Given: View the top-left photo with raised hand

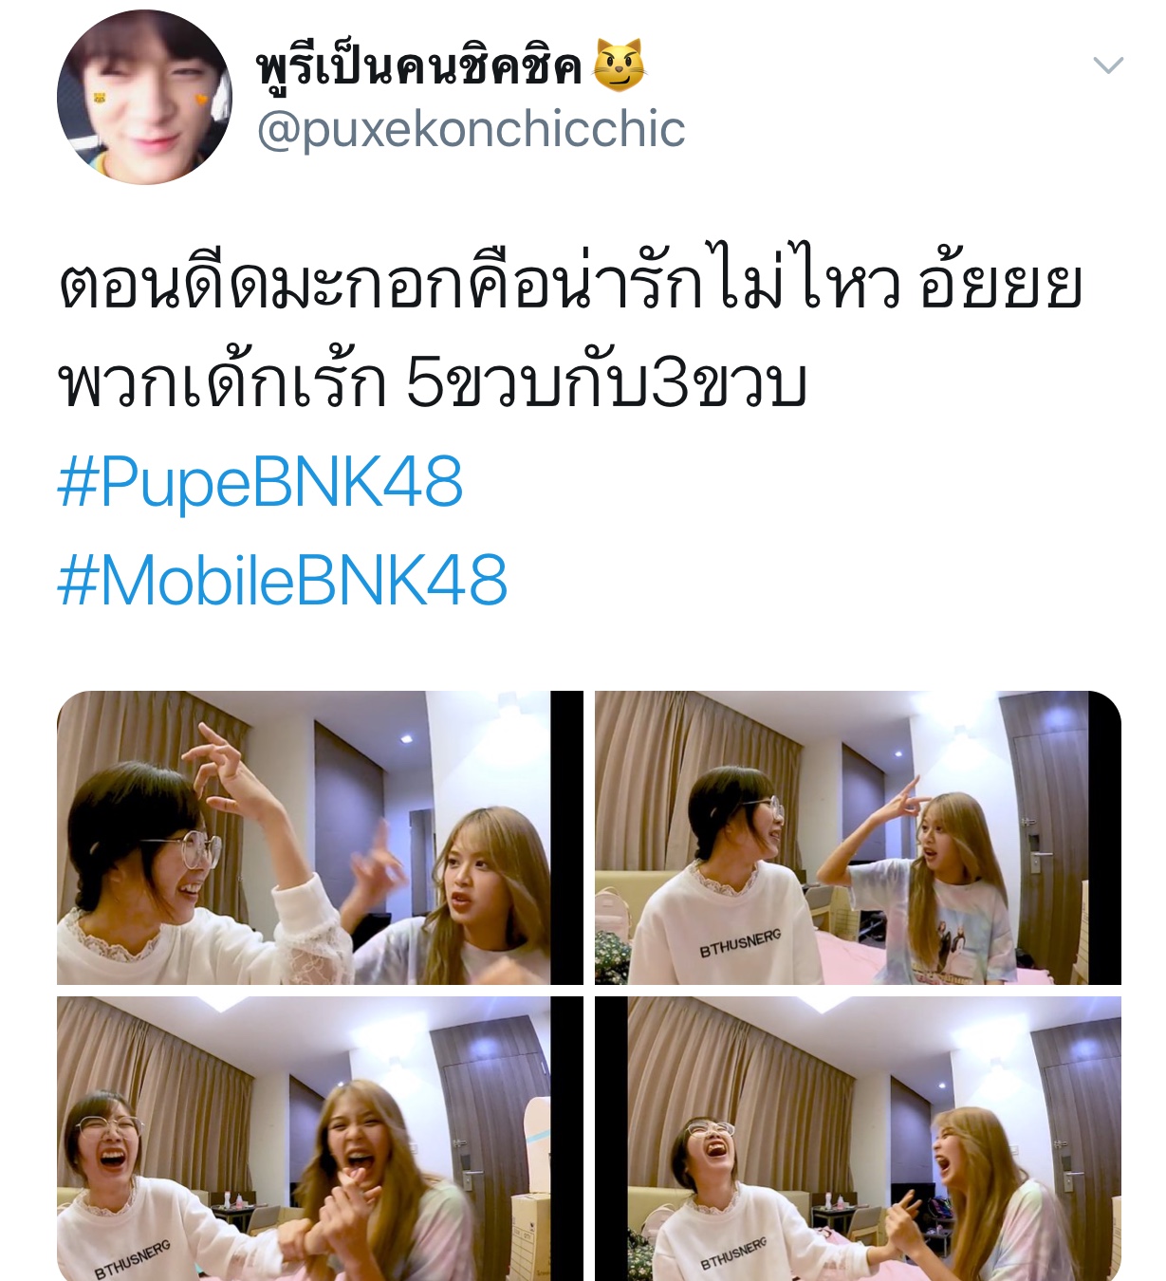Looking at the screenshot, I should (x=320, y=838).
